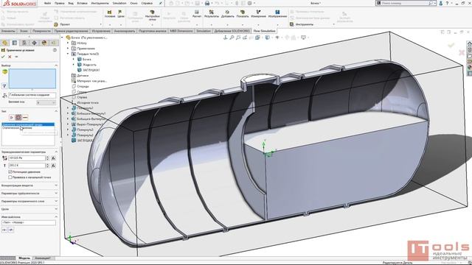The height and width of the screenshot is (265, 472).
Task: Open Проект dropdown in ribbon
Action: (x=78, y=24)
